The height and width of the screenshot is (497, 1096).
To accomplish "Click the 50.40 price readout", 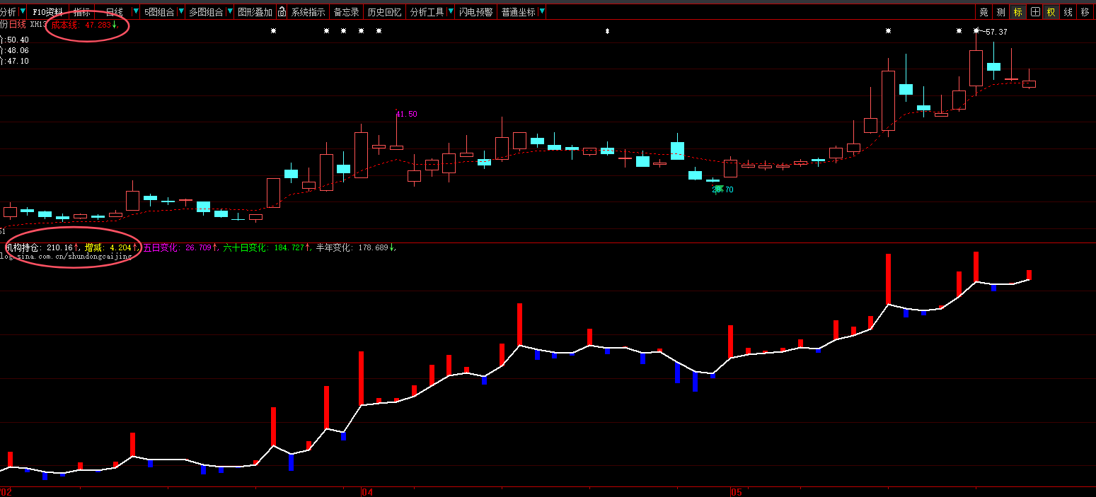I will (x=17, y=40).
